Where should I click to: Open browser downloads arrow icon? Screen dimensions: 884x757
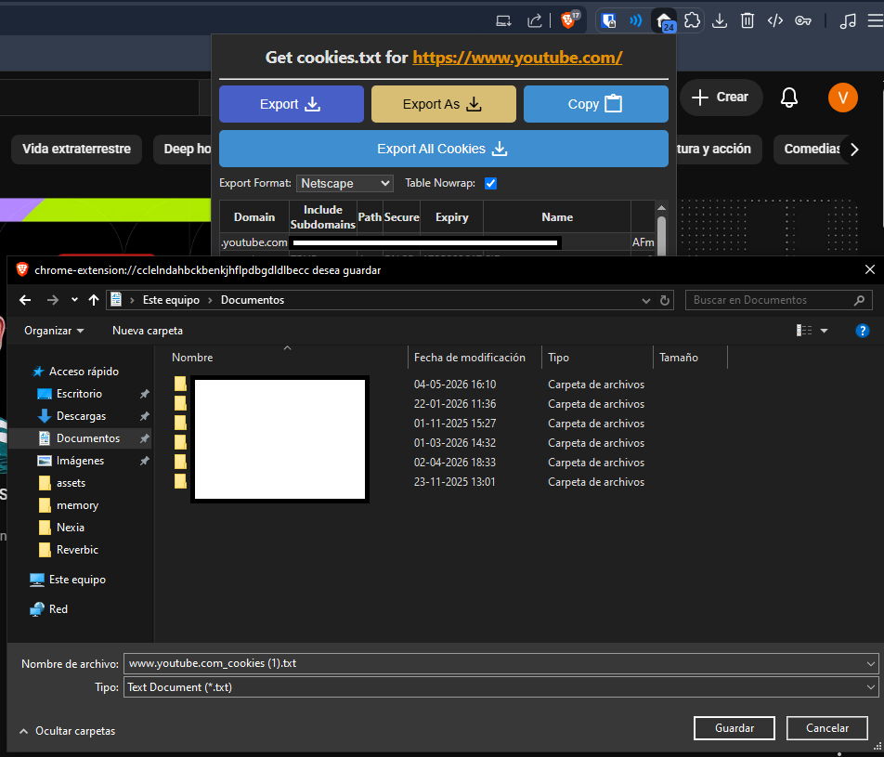click(x=720, y=20)
